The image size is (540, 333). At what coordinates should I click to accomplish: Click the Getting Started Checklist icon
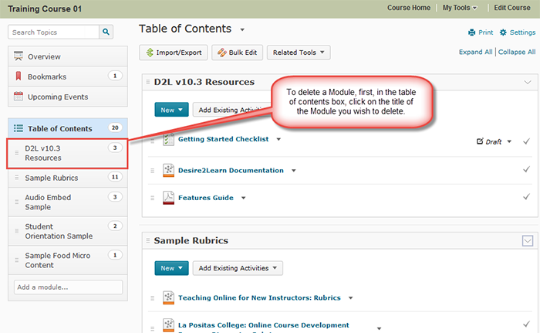click(x=169, y=141)
